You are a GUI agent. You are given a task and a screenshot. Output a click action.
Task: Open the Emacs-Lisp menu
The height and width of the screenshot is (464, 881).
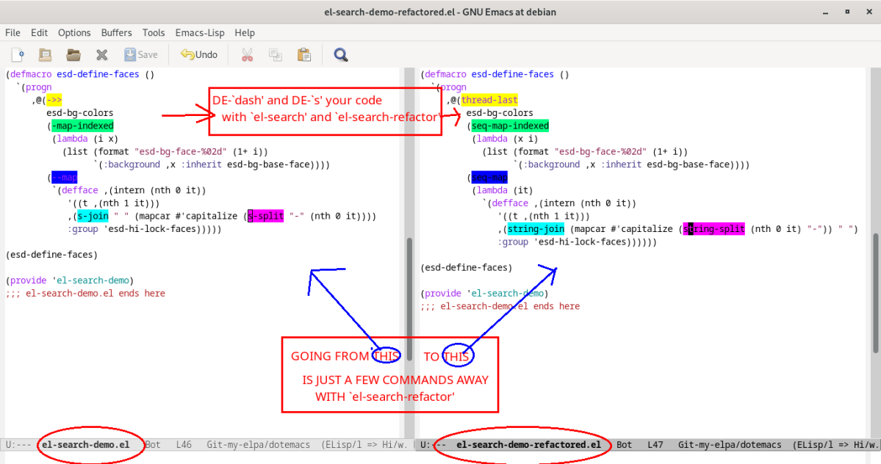[x=199, y=32]
